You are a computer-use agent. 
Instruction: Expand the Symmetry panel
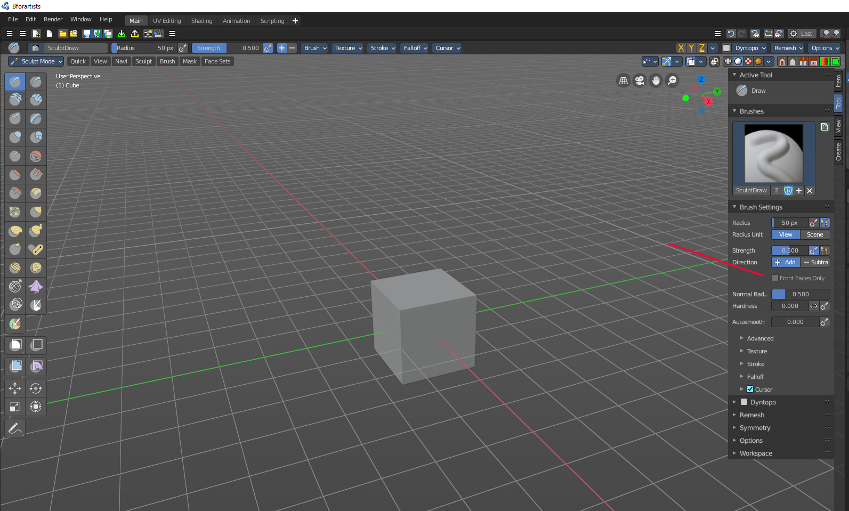click(x=755, y=428)
